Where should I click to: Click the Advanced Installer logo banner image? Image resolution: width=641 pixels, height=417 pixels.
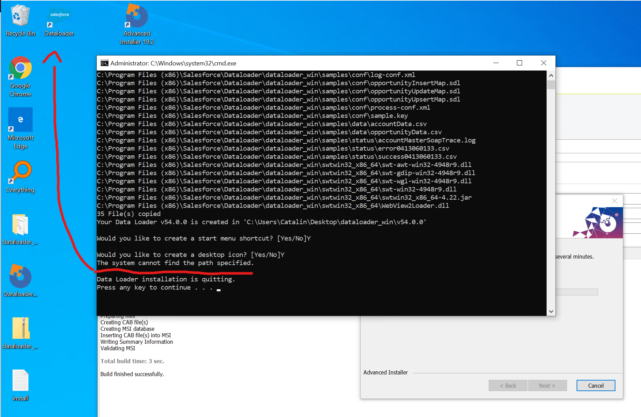(x=598, y=222)
